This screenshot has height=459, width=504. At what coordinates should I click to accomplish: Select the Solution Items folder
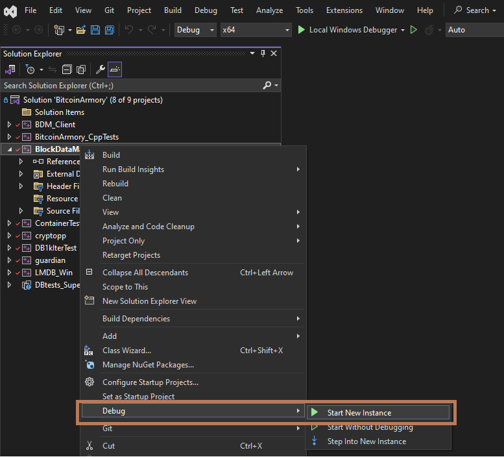60,112
